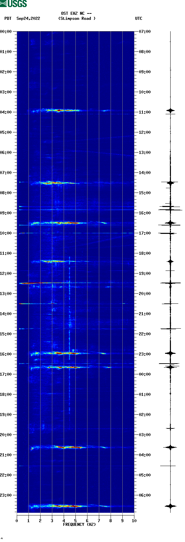Screen dimensions: 185x542
Task: Click the '14:00' UTC time label
Action: click(x=145, y=173)
